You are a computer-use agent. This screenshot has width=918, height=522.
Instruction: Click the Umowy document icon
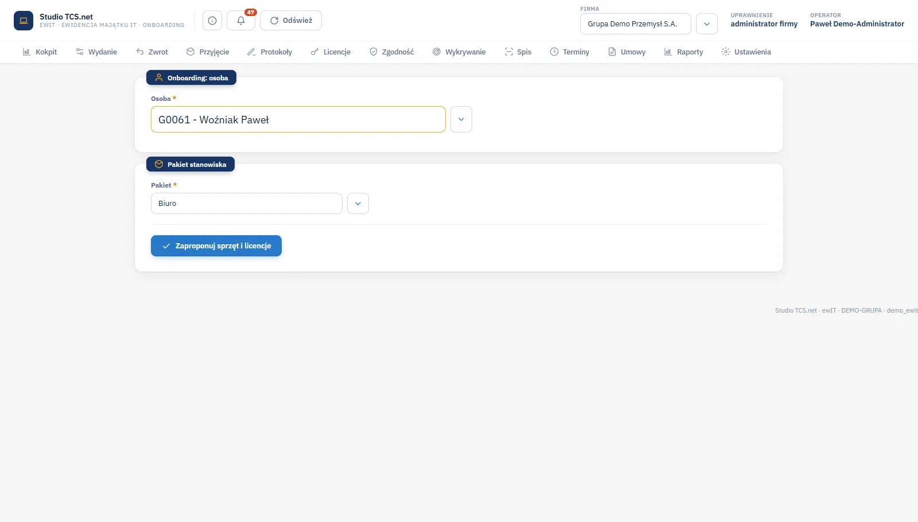point(612,52)
